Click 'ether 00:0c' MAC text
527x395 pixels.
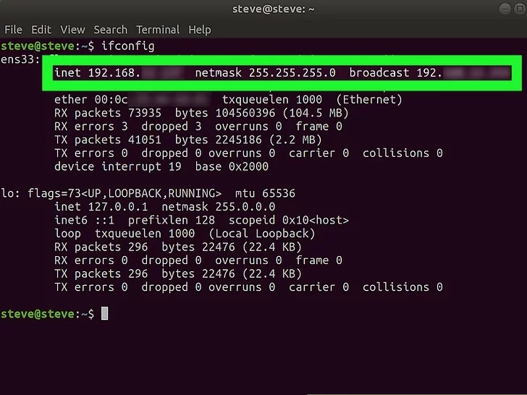(x=90, y=100)
